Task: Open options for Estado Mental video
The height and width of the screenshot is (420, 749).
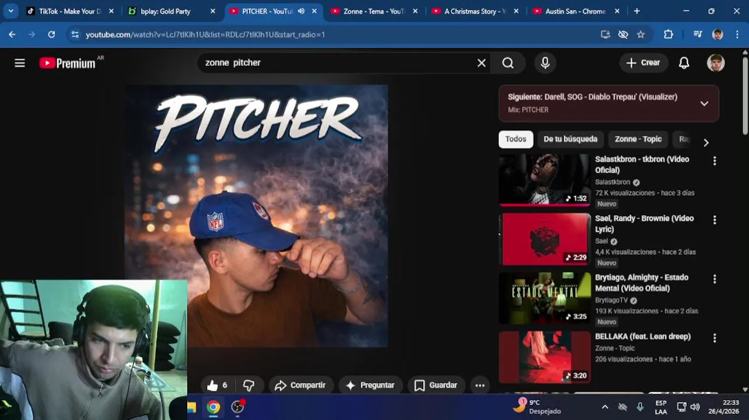Action: coord(715,279)
